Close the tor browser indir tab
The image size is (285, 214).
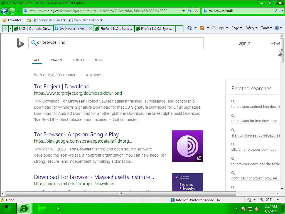click(x=90, y=28)
